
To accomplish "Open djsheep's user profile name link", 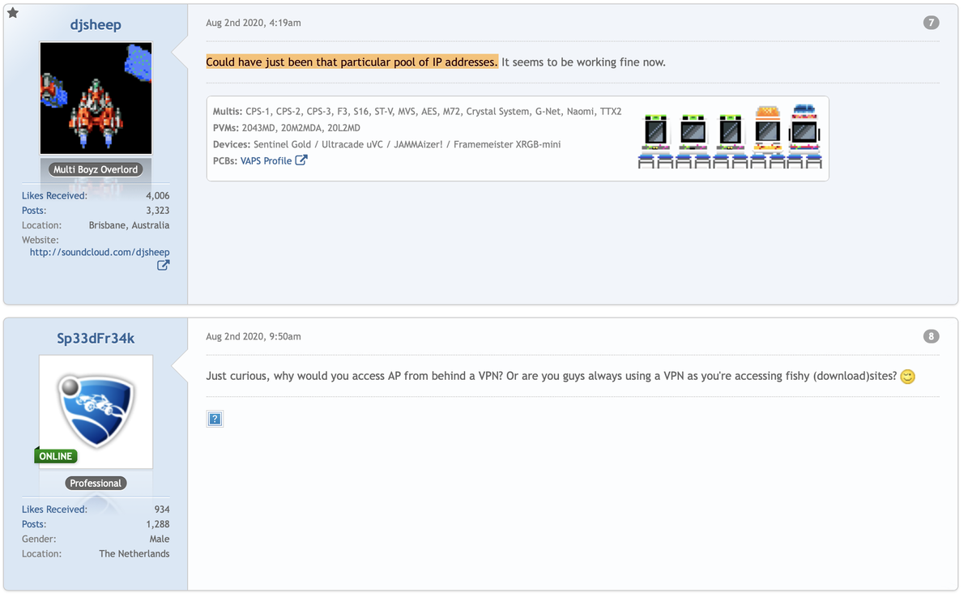I will pyautogui.click(x=96, y=25).
